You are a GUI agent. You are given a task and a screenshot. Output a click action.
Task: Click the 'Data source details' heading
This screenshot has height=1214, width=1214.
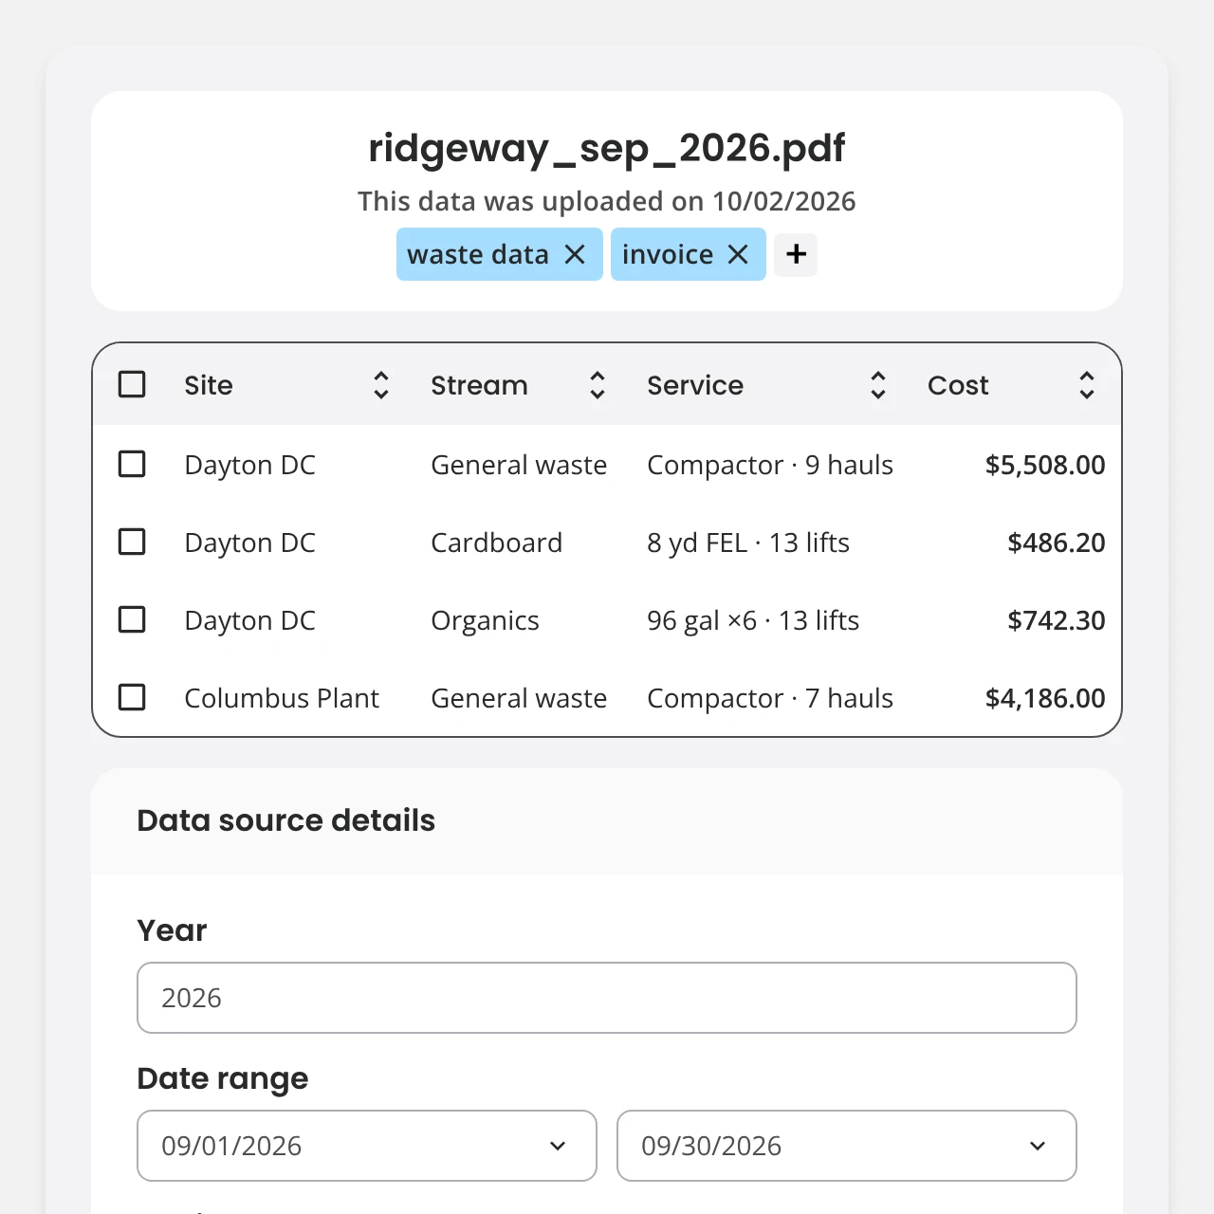tap(286, 820)
